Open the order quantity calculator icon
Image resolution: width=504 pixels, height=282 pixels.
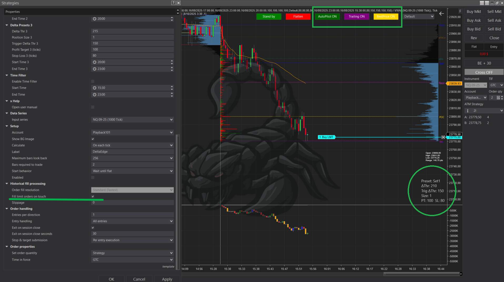(x=498, y=98)
